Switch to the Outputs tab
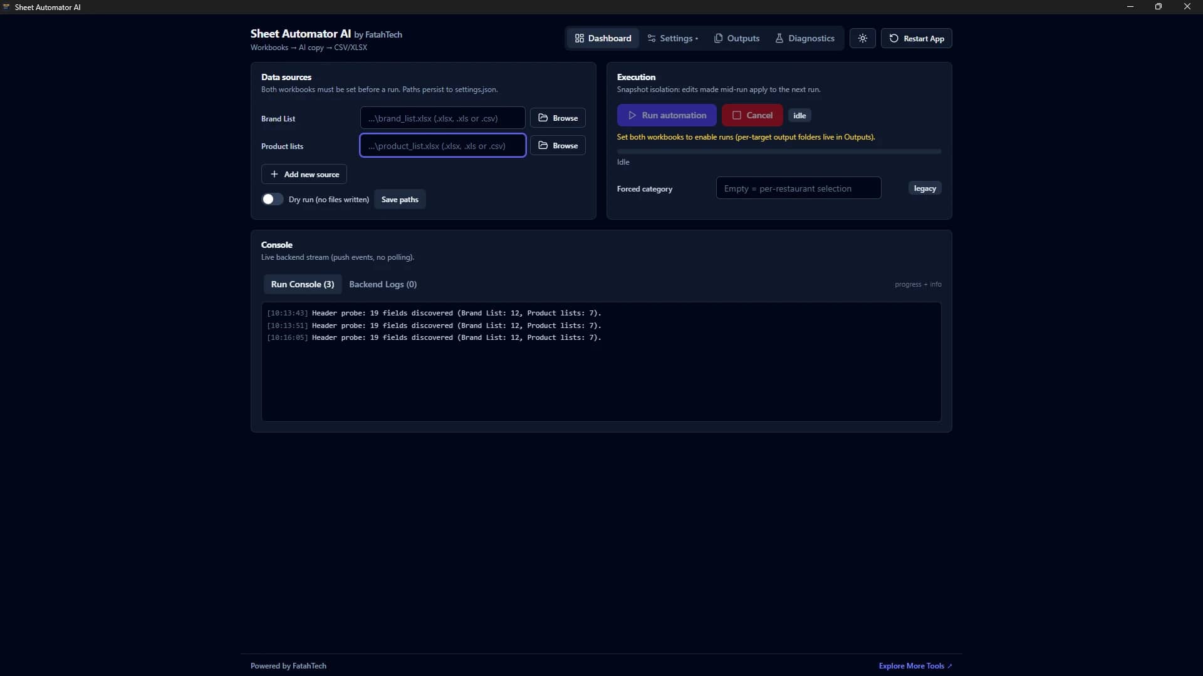The width and height of the screenshot is (1203, 676). pos(737,38)
